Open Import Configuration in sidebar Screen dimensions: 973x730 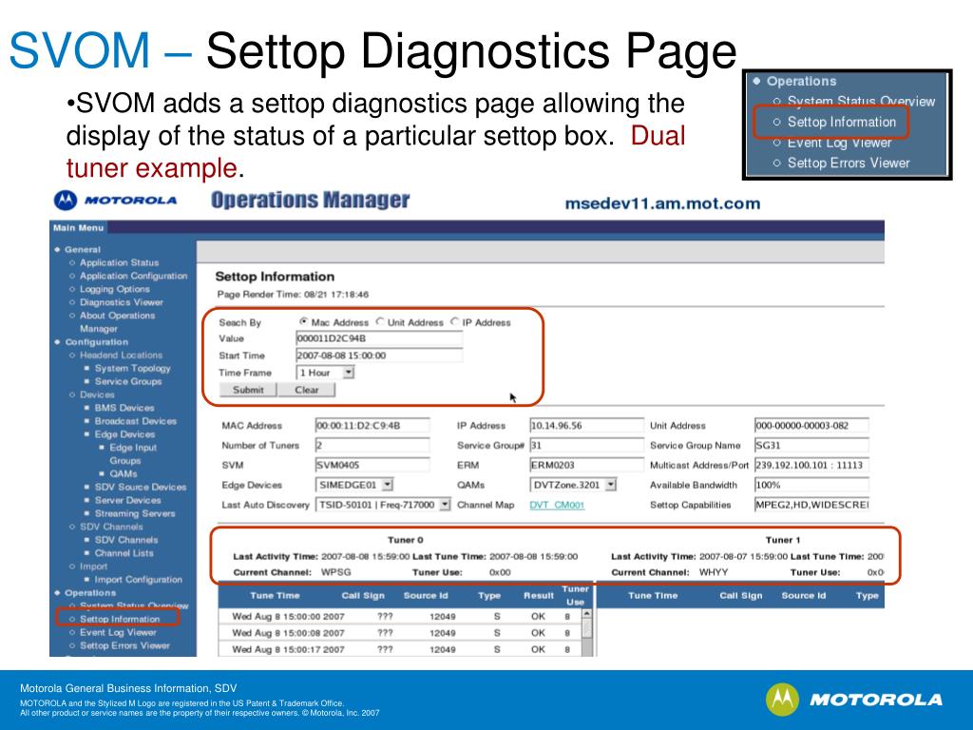point(139,580)
